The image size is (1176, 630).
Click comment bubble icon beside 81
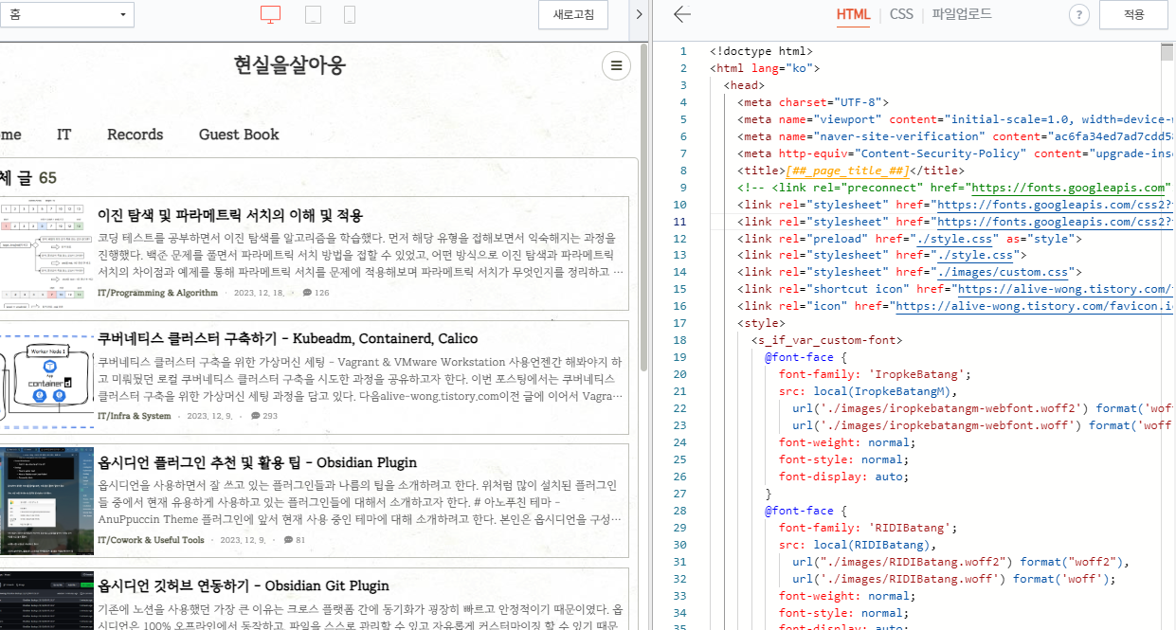(288, 540)
